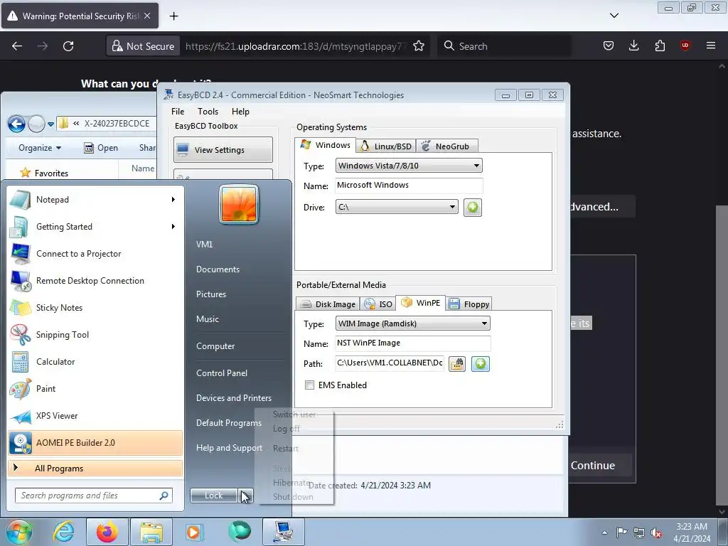Open Firefox list all tabs chevron
Viewport: 728px width, 546px height.
[614, 16]
